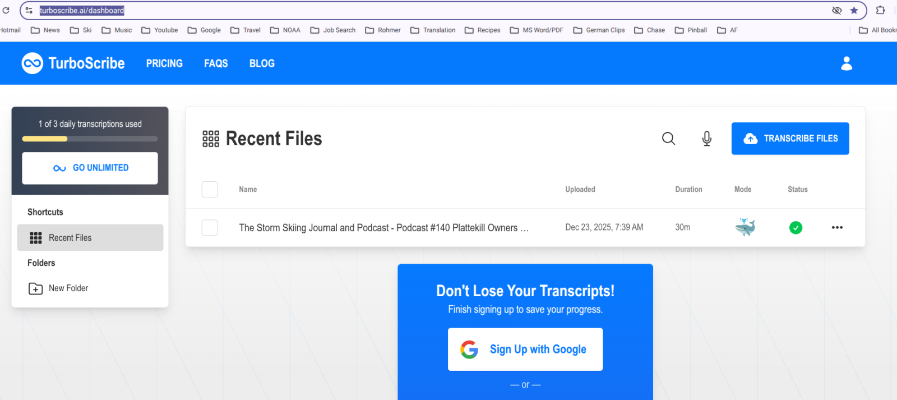This screenshot has height=400, width=897.
Task: Go to the FAQS page
Action: click(216, 63)
